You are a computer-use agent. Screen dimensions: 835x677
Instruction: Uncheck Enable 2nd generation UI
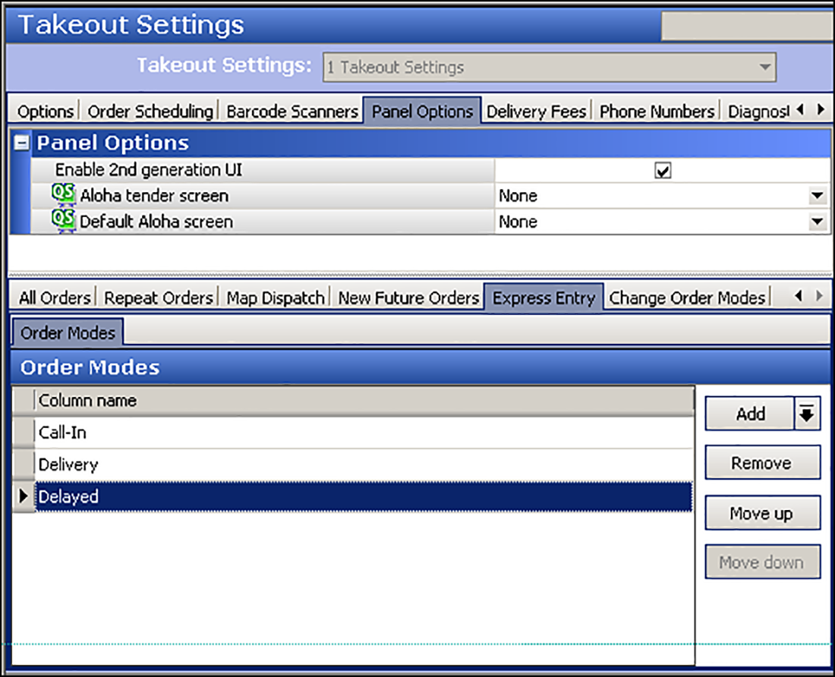(662, 169)
